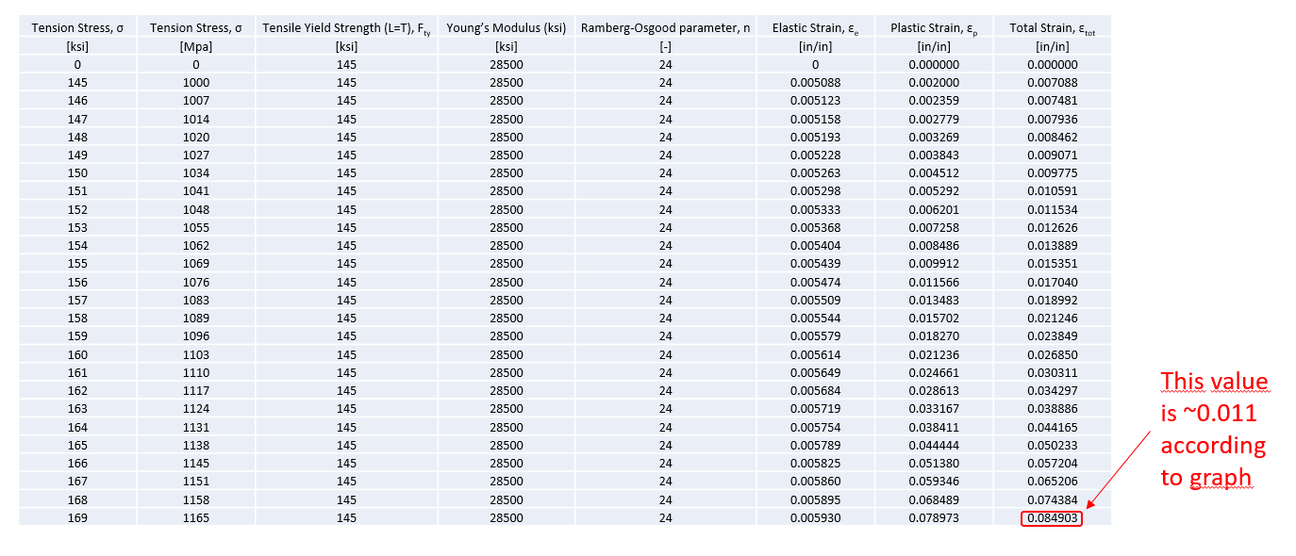The width and height of the screenshot is (1296, 556).
Task: Select plastic strain value 0.044444
Action: pos(934,445)
